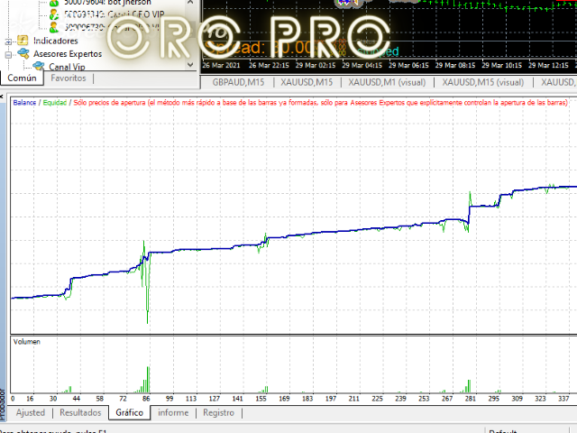Switch to the Registro tester tab
Image resolution: width=577 pixels, height=433 pixels.
pos(218,412)
